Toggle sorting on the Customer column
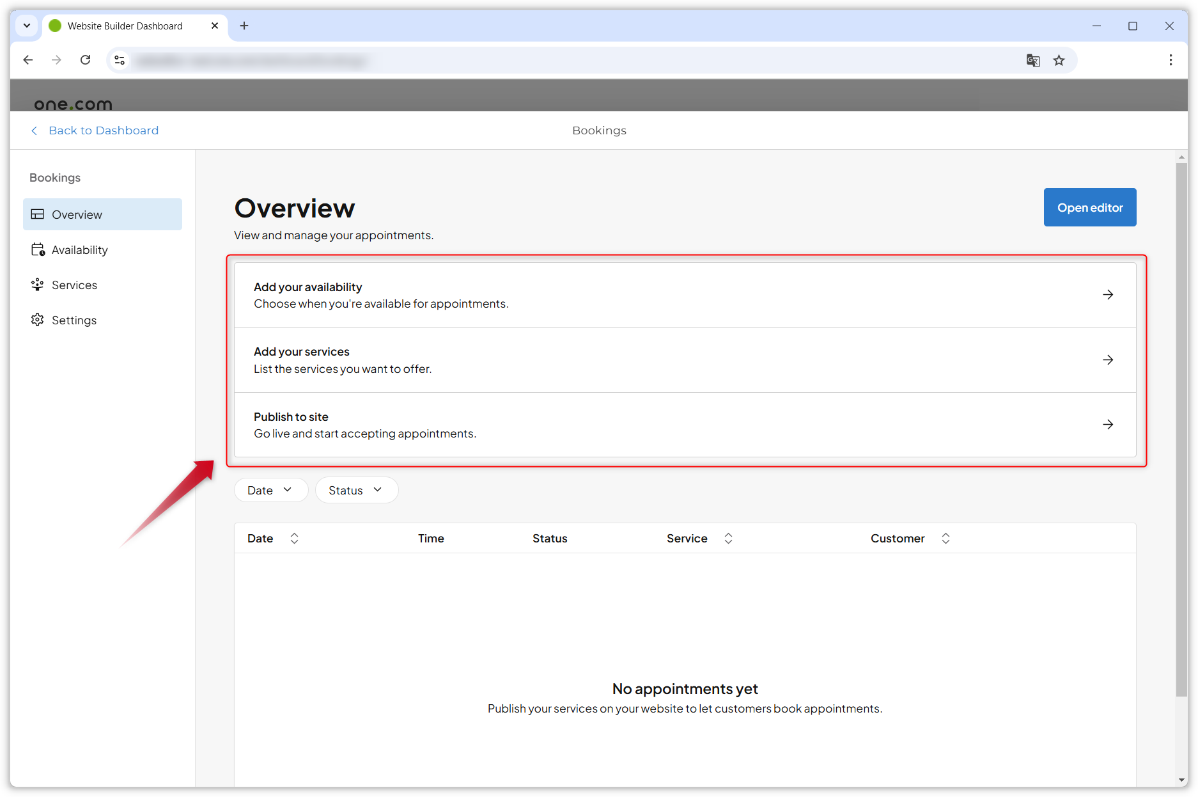 946,538
